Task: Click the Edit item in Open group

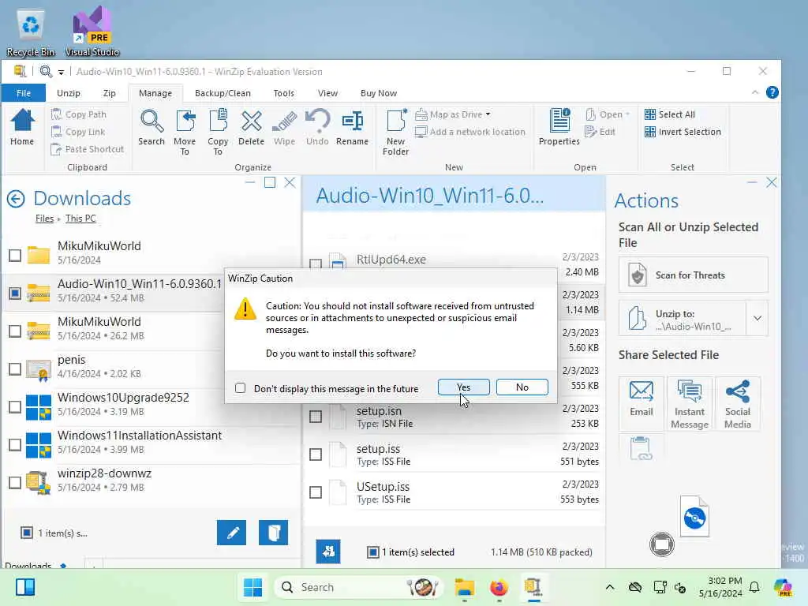Action: [x=600, y=132]
